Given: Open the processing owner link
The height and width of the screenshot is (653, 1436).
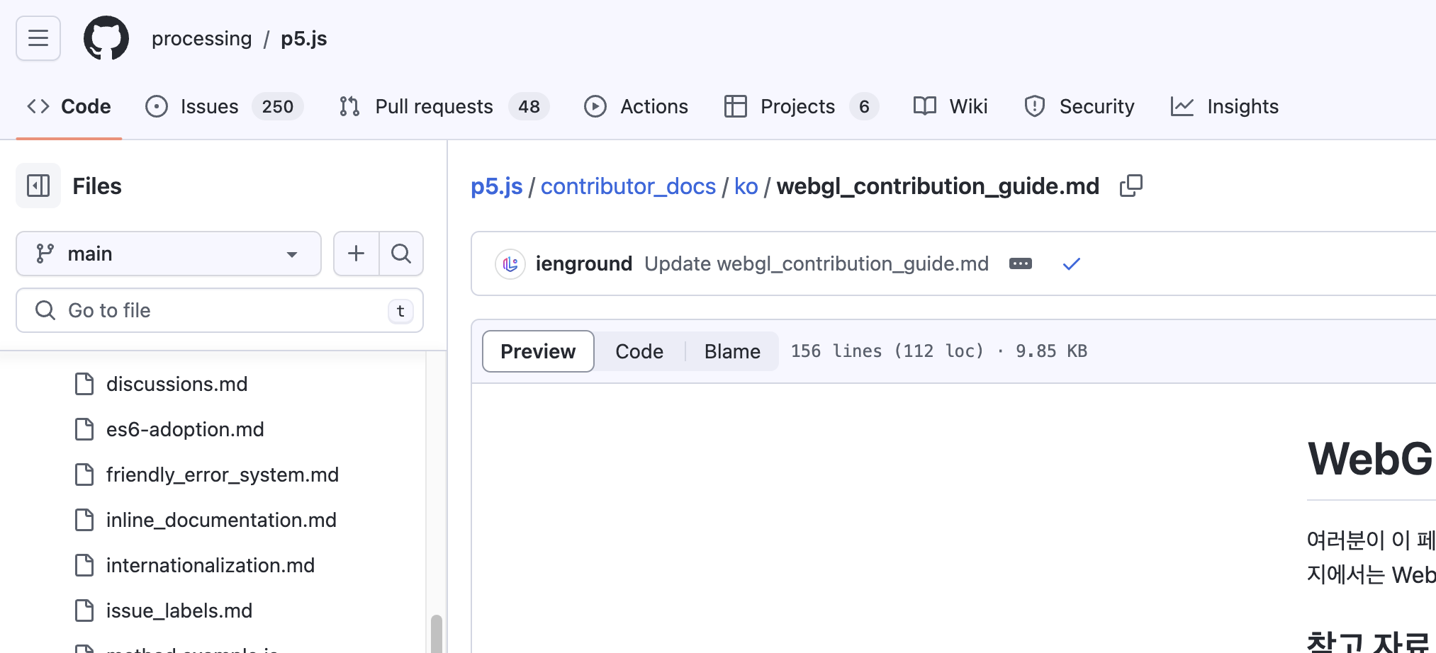Looking at the screenshot, I should pyautogui.click(x=201, y=38).
